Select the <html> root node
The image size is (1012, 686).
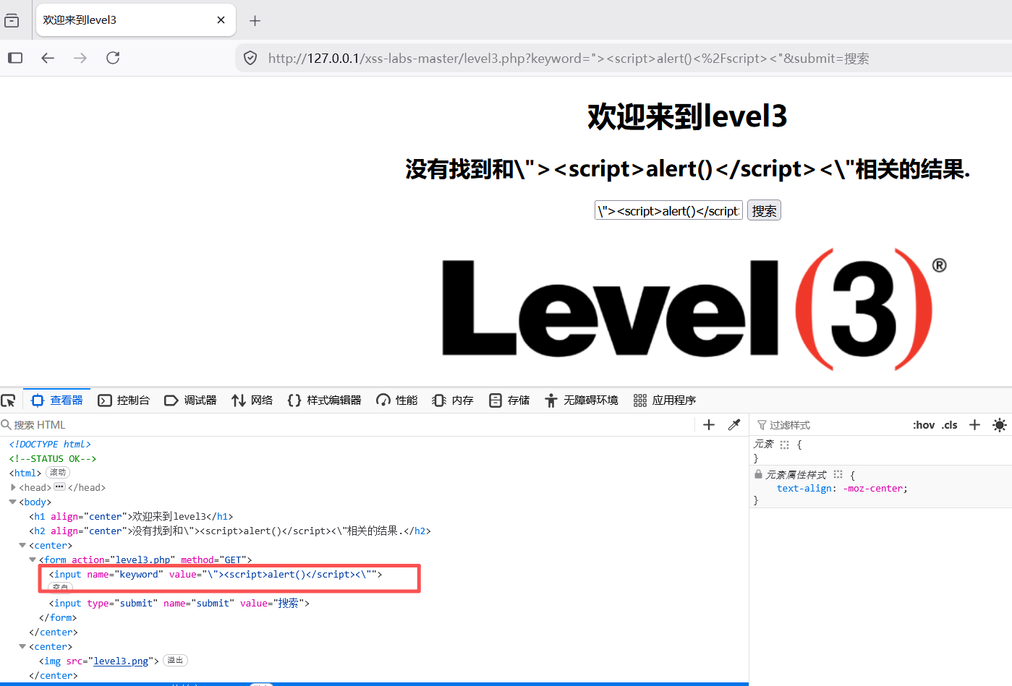(25, 473)
